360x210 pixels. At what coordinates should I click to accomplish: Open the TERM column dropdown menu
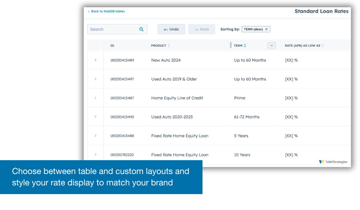271,46
